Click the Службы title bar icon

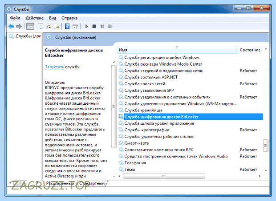9,9
